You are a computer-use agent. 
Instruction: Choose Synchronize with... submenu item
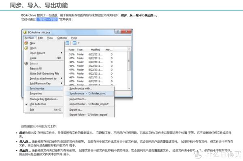coord(81,88)
